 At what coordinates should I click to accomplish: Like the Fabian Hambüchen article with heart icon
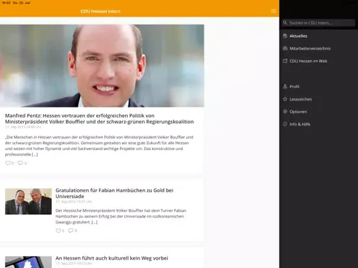coord(58,230)
